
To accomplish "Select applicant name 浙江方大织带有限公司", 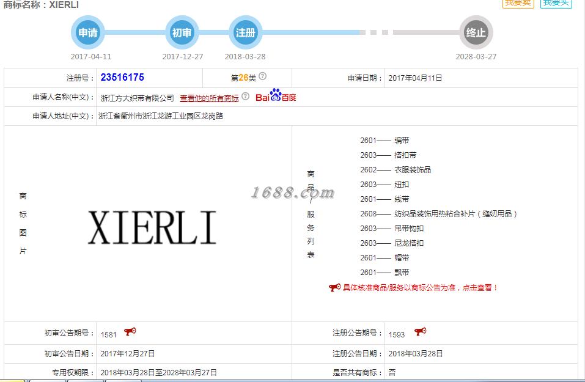I will tap(138, 98).
